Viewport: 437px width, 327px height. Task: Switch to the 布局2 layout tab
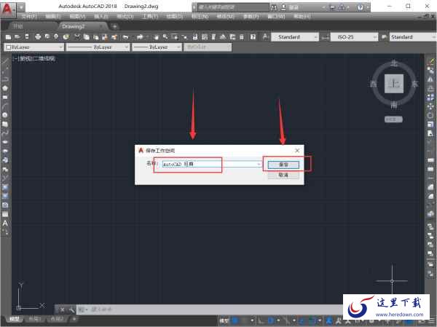click(58, 319)
